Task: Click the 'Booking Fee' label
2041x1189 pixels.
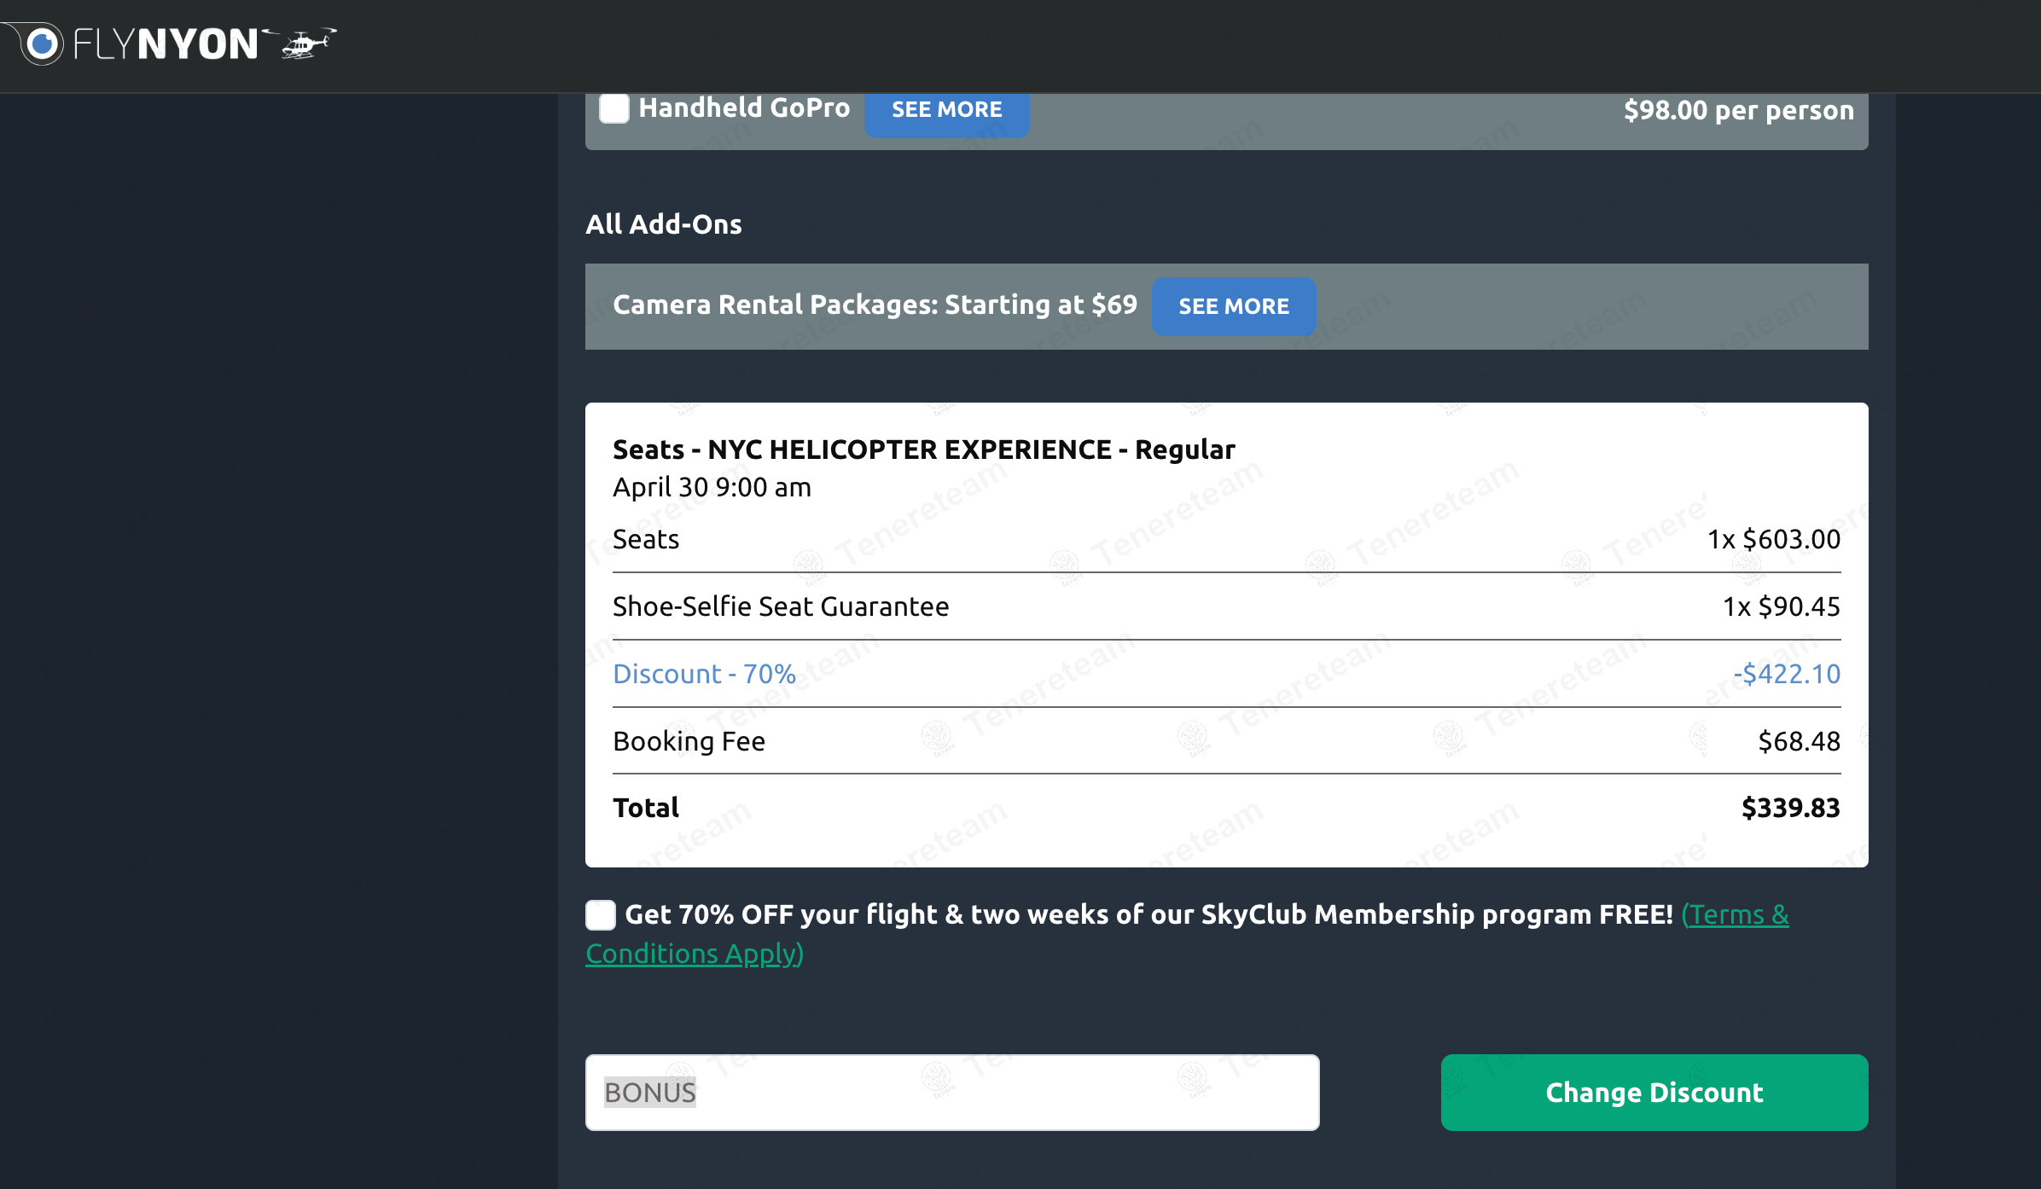Action: (x=689, y=741)
